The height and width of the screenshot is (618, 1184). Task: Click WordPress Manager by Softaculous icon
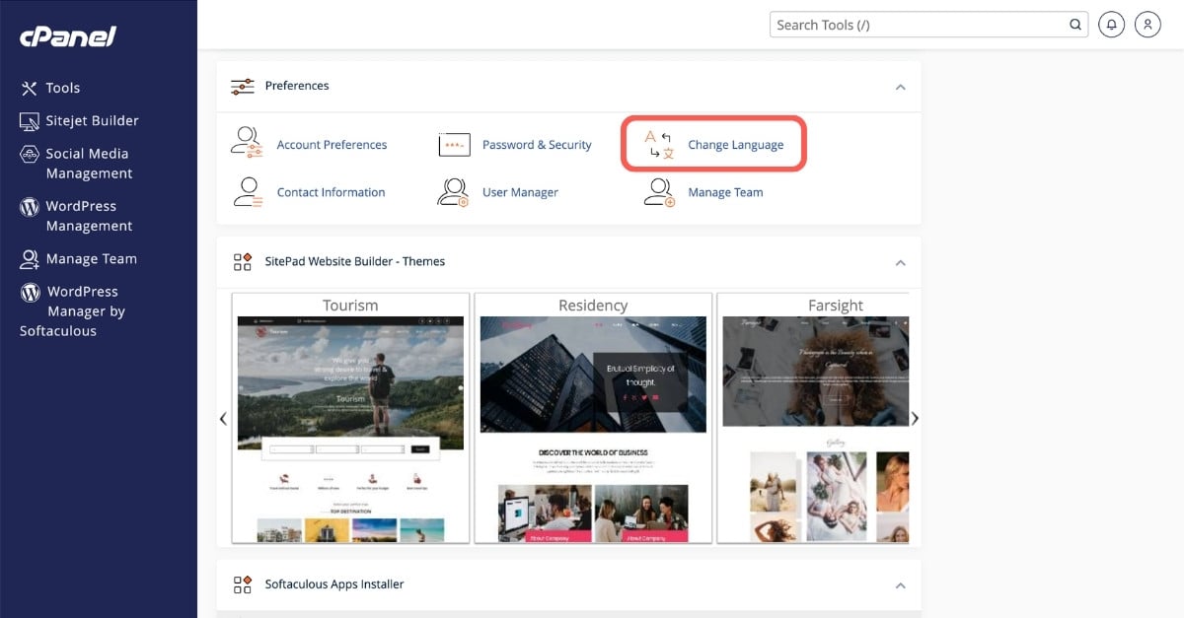(30, 292)
